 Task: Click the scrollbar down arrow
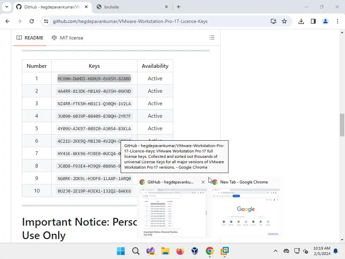coord(342,240)
